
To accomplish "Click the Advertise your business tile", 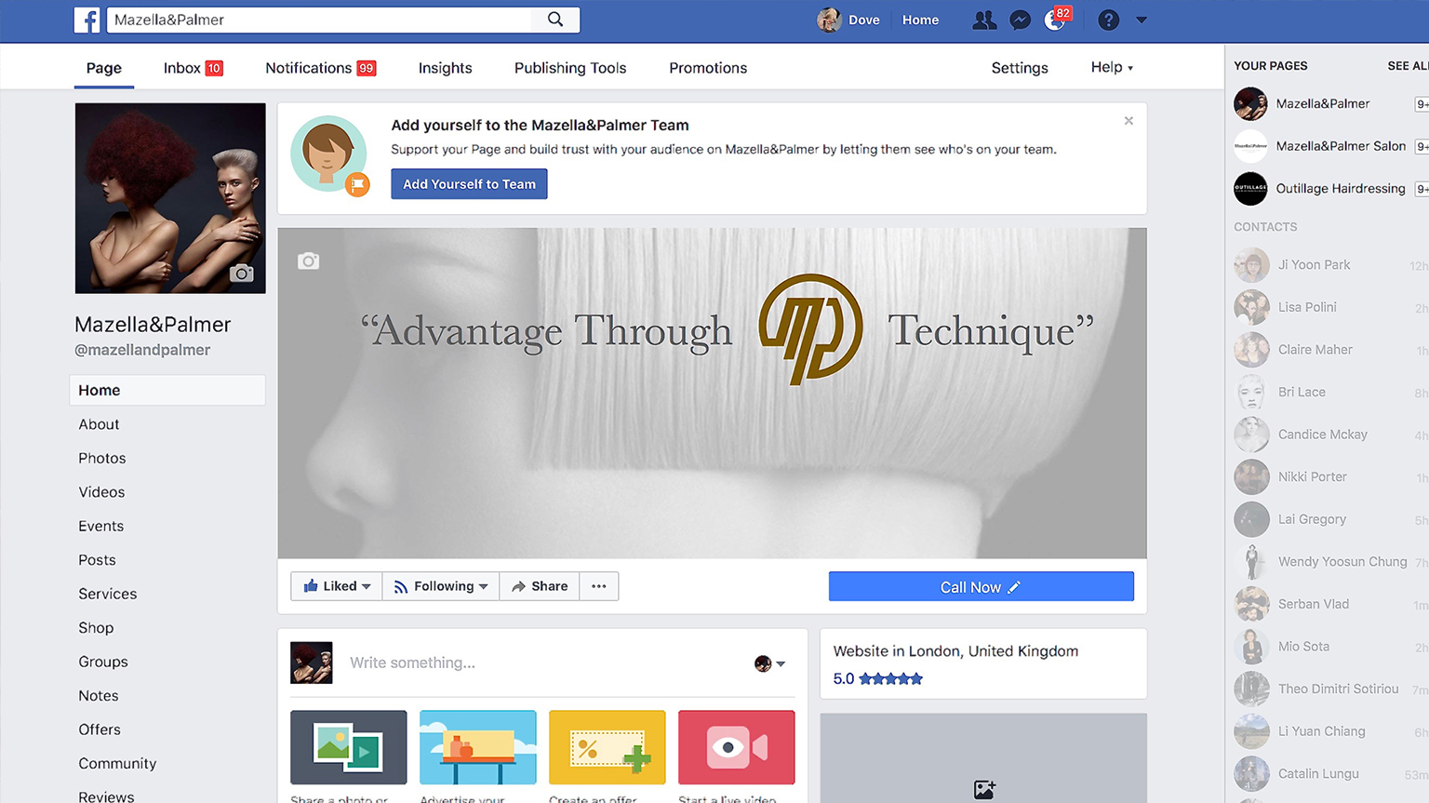I will [477, 747].
